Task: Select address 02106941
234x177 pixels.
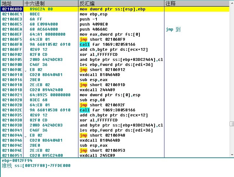Action: pos(12,130)
